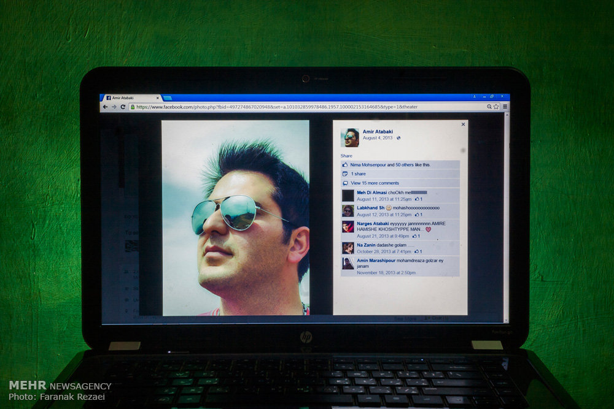The height and width of the screenshot is (409, 614).
Task: Click the public globe privacy icon
Action: (398, 138)
